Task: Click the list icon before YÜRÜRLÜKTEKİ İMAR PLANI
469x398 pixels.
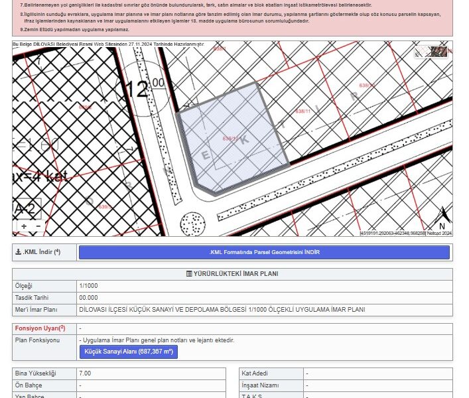Action: click(189, 274)
